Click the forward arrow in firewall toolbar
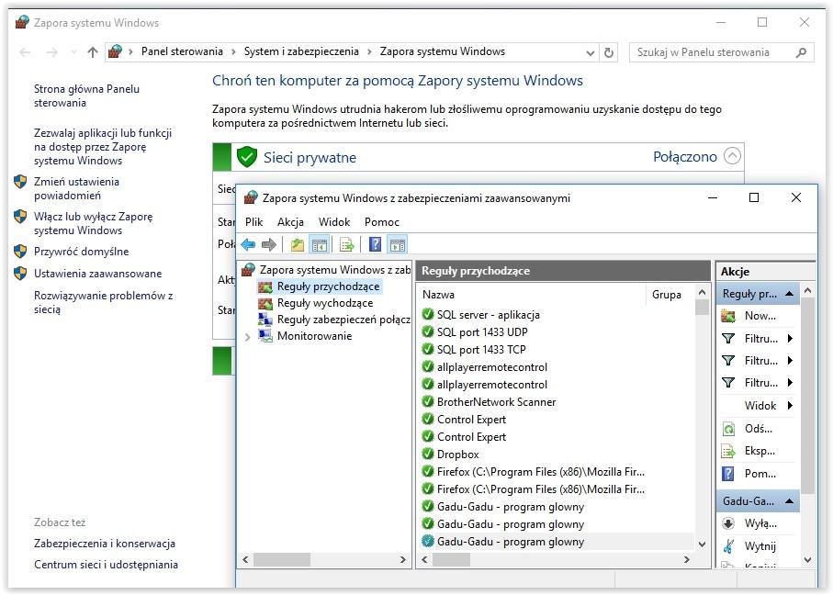Image resolution: width=833 pixels, height=595 pixels. coord(269,245)
